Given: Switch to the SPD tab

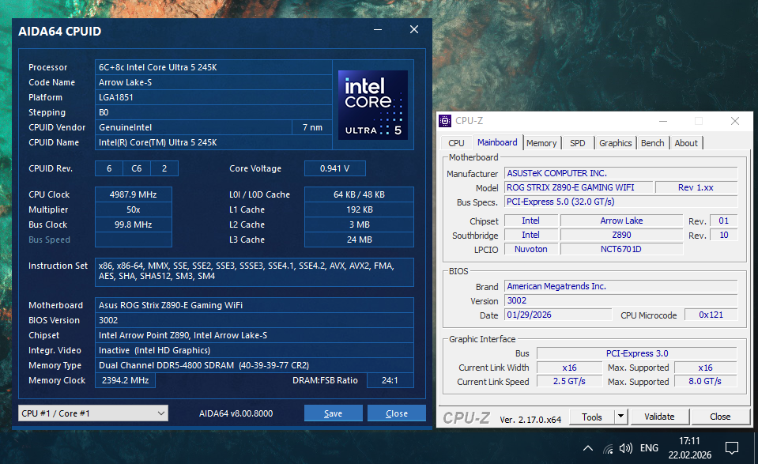Looking at the screenshot, I should [x=577, y=143].
